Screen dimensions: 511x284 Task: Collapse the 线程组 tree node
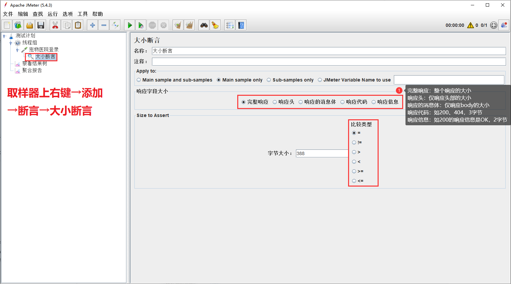tap(11, 43)
